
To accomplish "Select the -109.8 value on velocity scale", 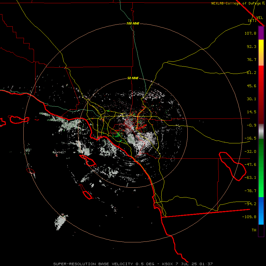I will click(x=249, y=217).
